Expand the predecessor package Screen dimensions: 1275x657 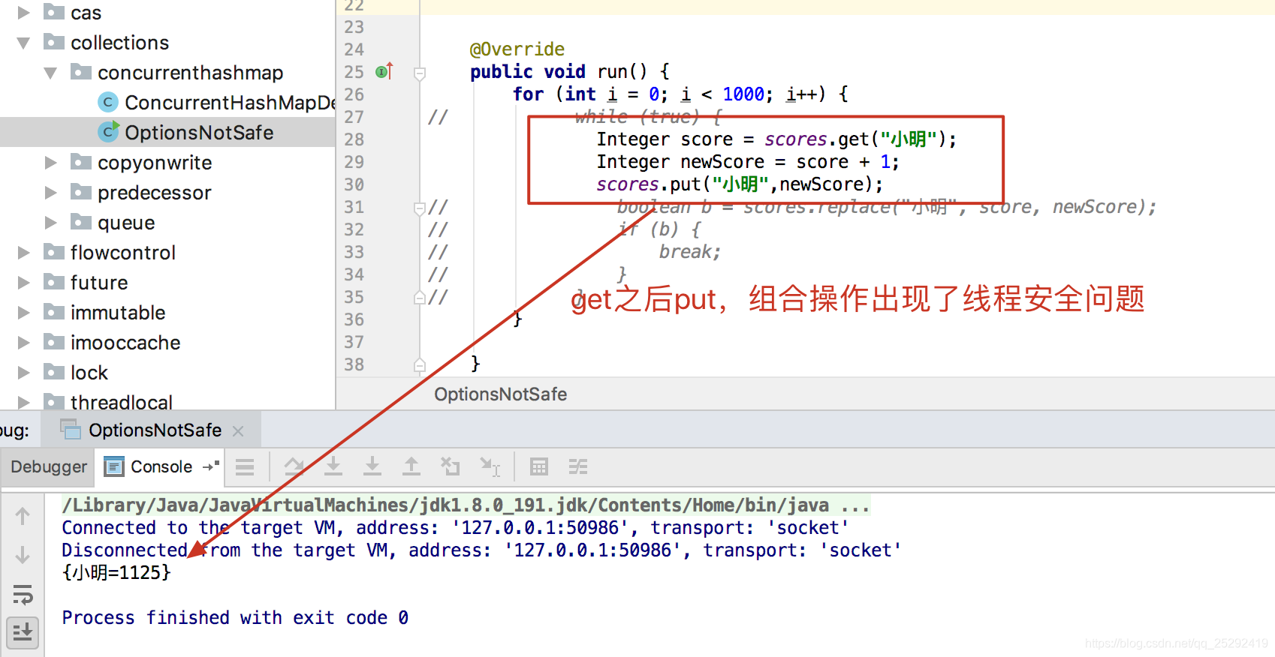50,193
